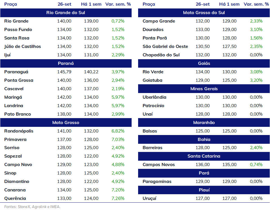Click the Passo Fundo row label
This screenshot has height=210, width=270.
pos(18,30)
